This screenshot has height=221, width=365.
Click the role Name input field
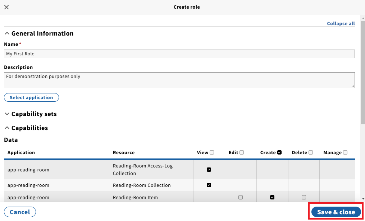[x=179, y=54]
